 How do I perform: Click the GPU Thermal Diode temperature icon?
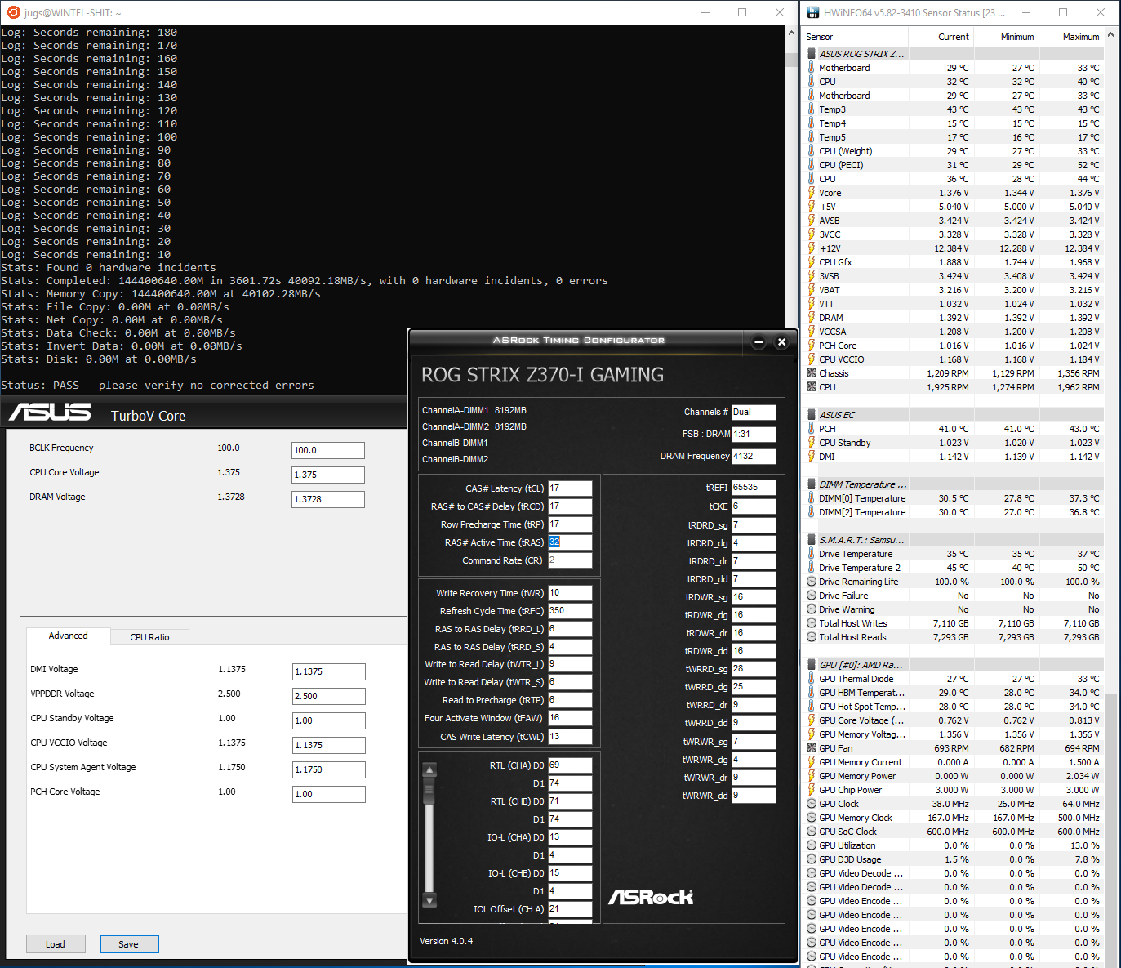(812, 679)
